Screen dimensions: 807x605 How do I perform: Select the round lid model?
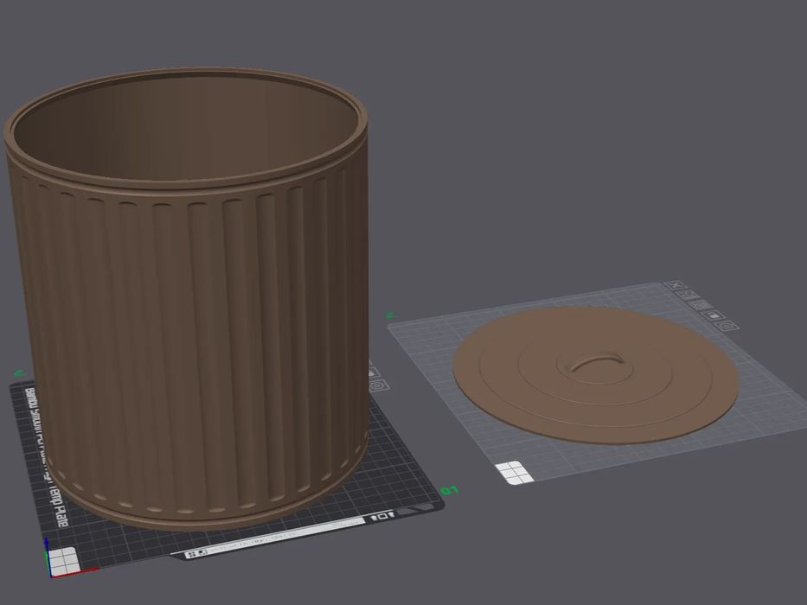596,374
